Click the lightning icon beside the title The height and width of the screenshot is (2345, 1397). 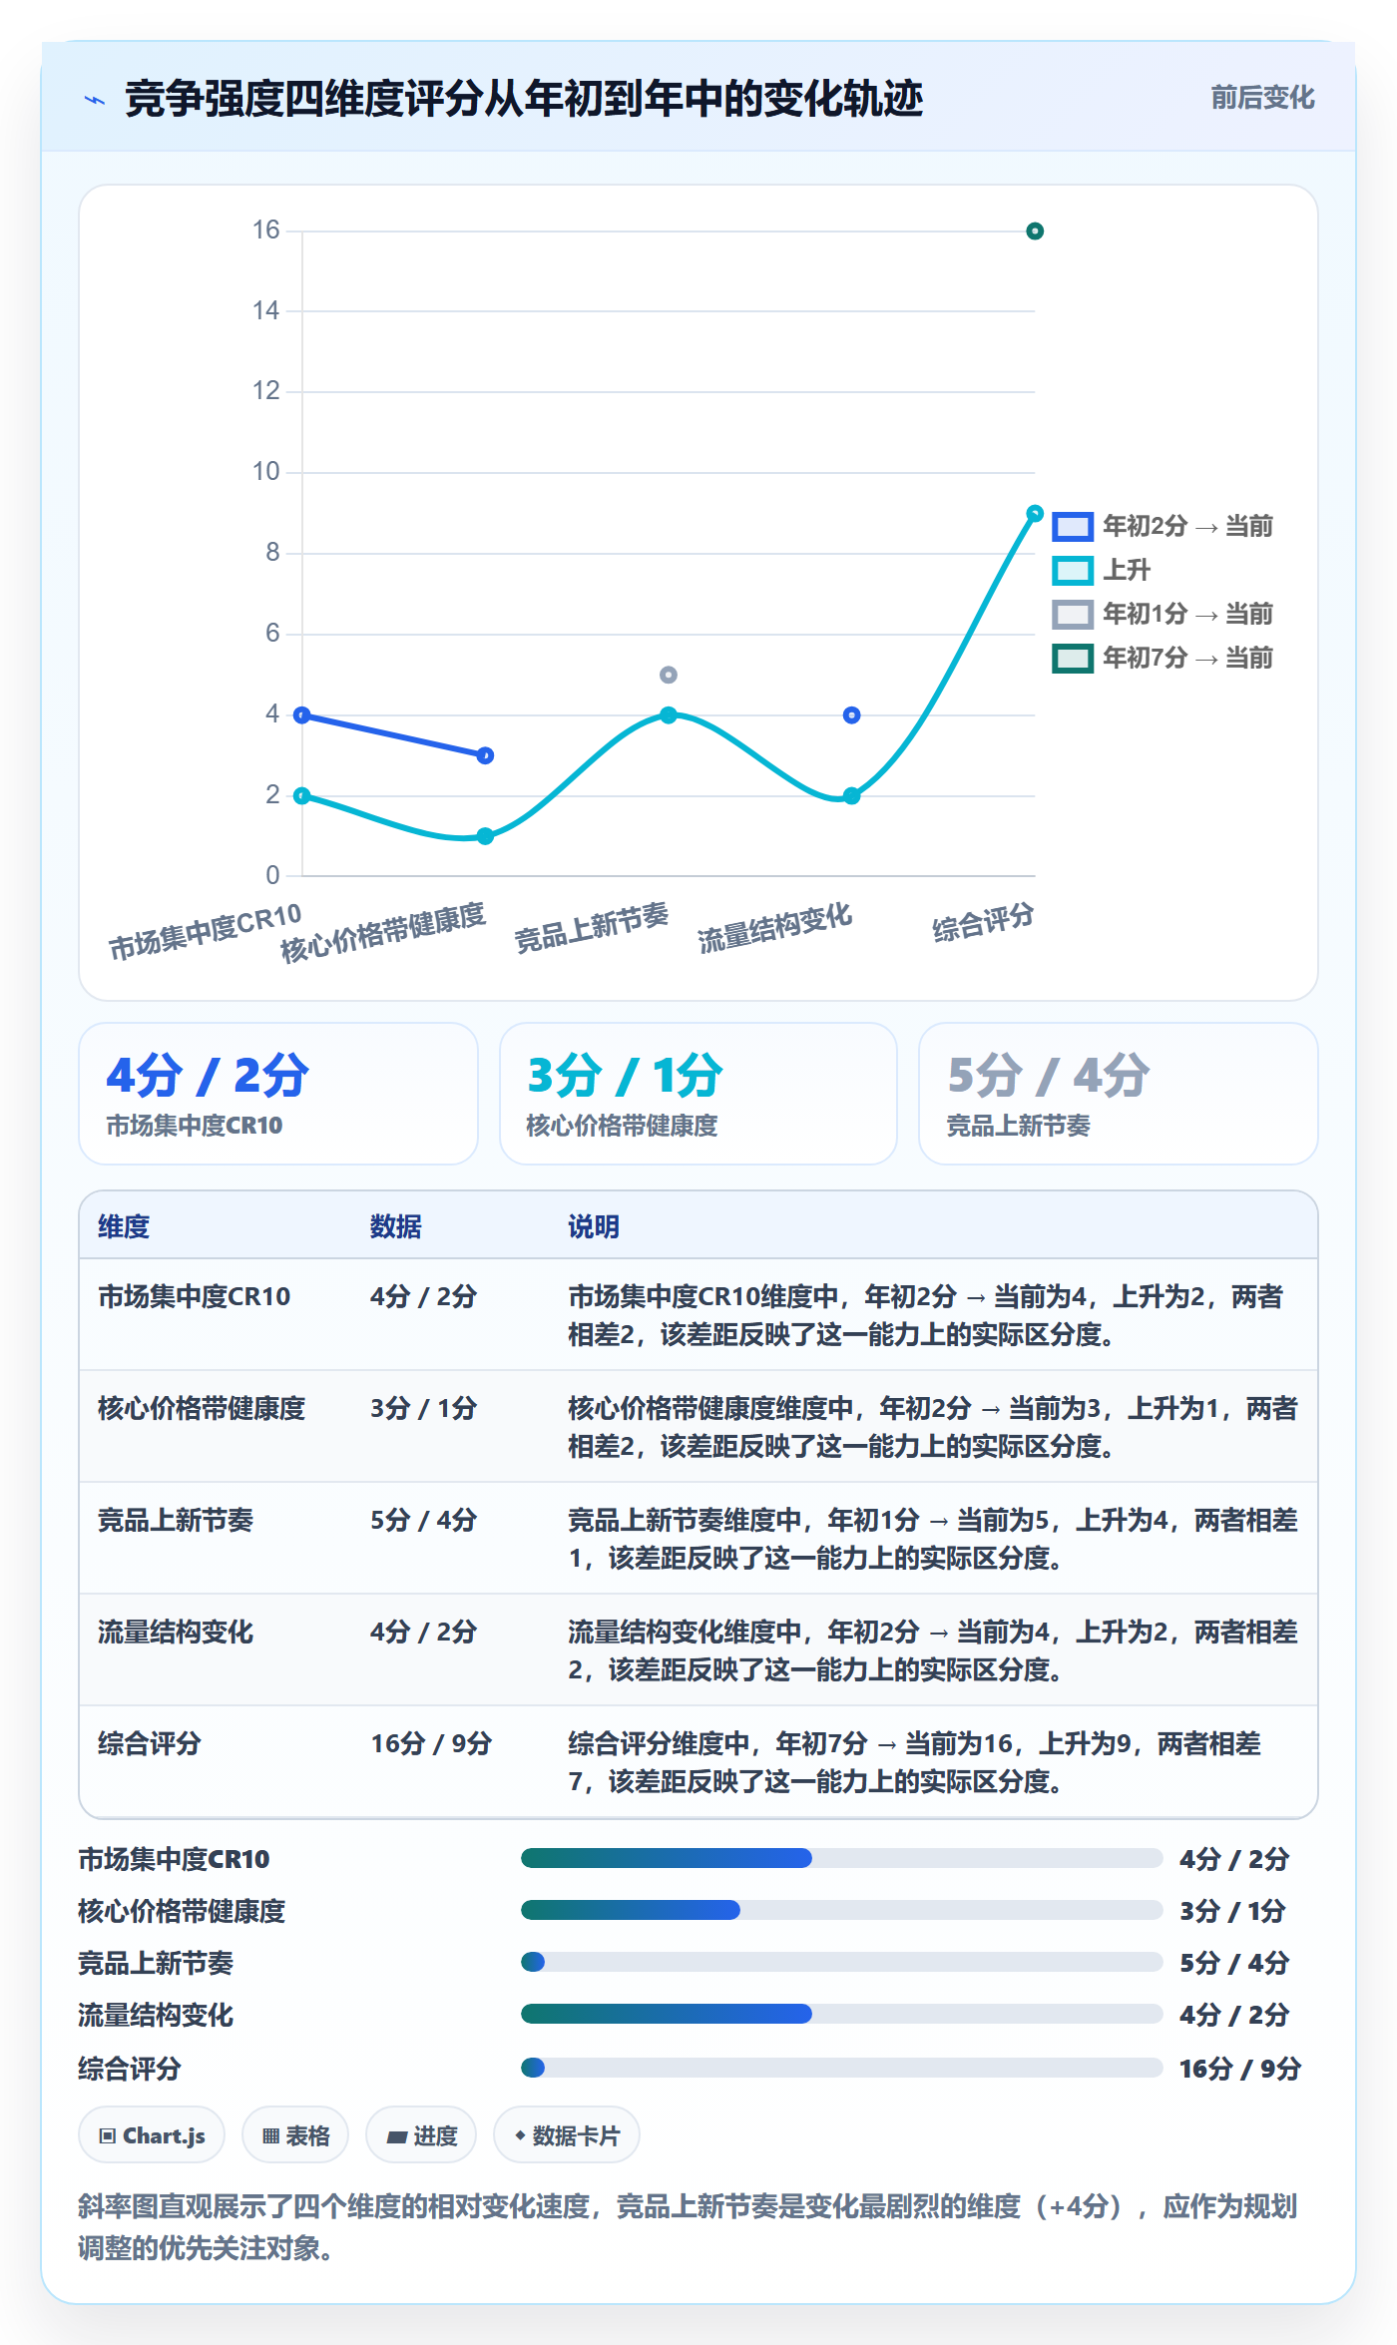95,100
